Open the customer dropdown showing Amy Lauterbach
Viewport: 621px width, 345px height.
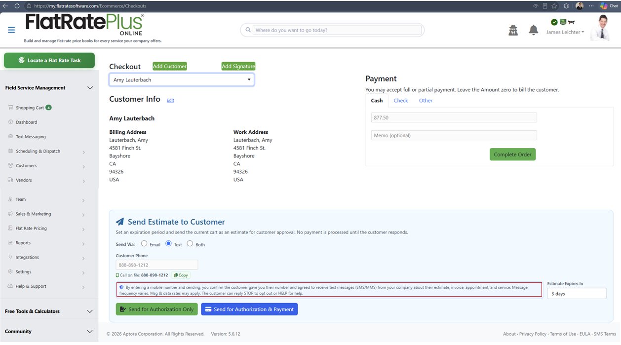[182, 79]
